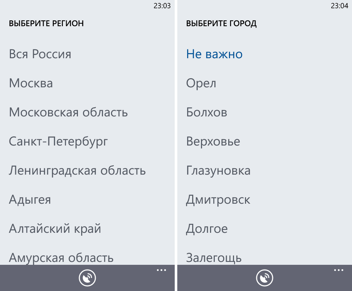Viewport: 352px width, 291px height.
Task: Tap 'Амурская область' list item
Action: coord(61,258)
